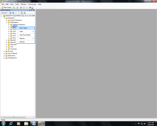Click the Save disk icon in toolbar
This screenshot has width=157, height=126.
24,7
